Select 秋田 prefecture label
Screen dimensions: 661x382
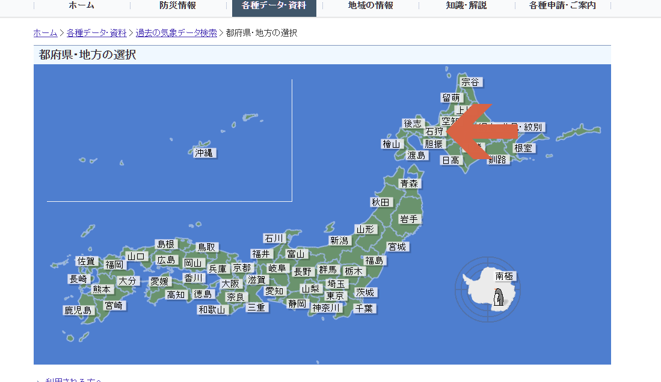click(380, 202)
